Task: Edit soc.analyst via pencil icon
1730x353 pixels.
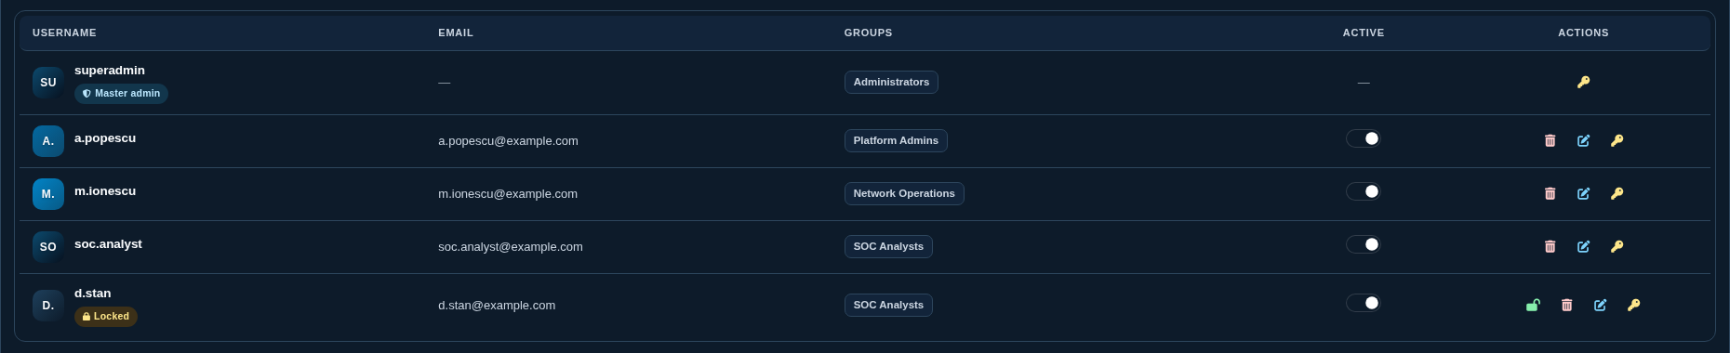Action: point(1583,246)
